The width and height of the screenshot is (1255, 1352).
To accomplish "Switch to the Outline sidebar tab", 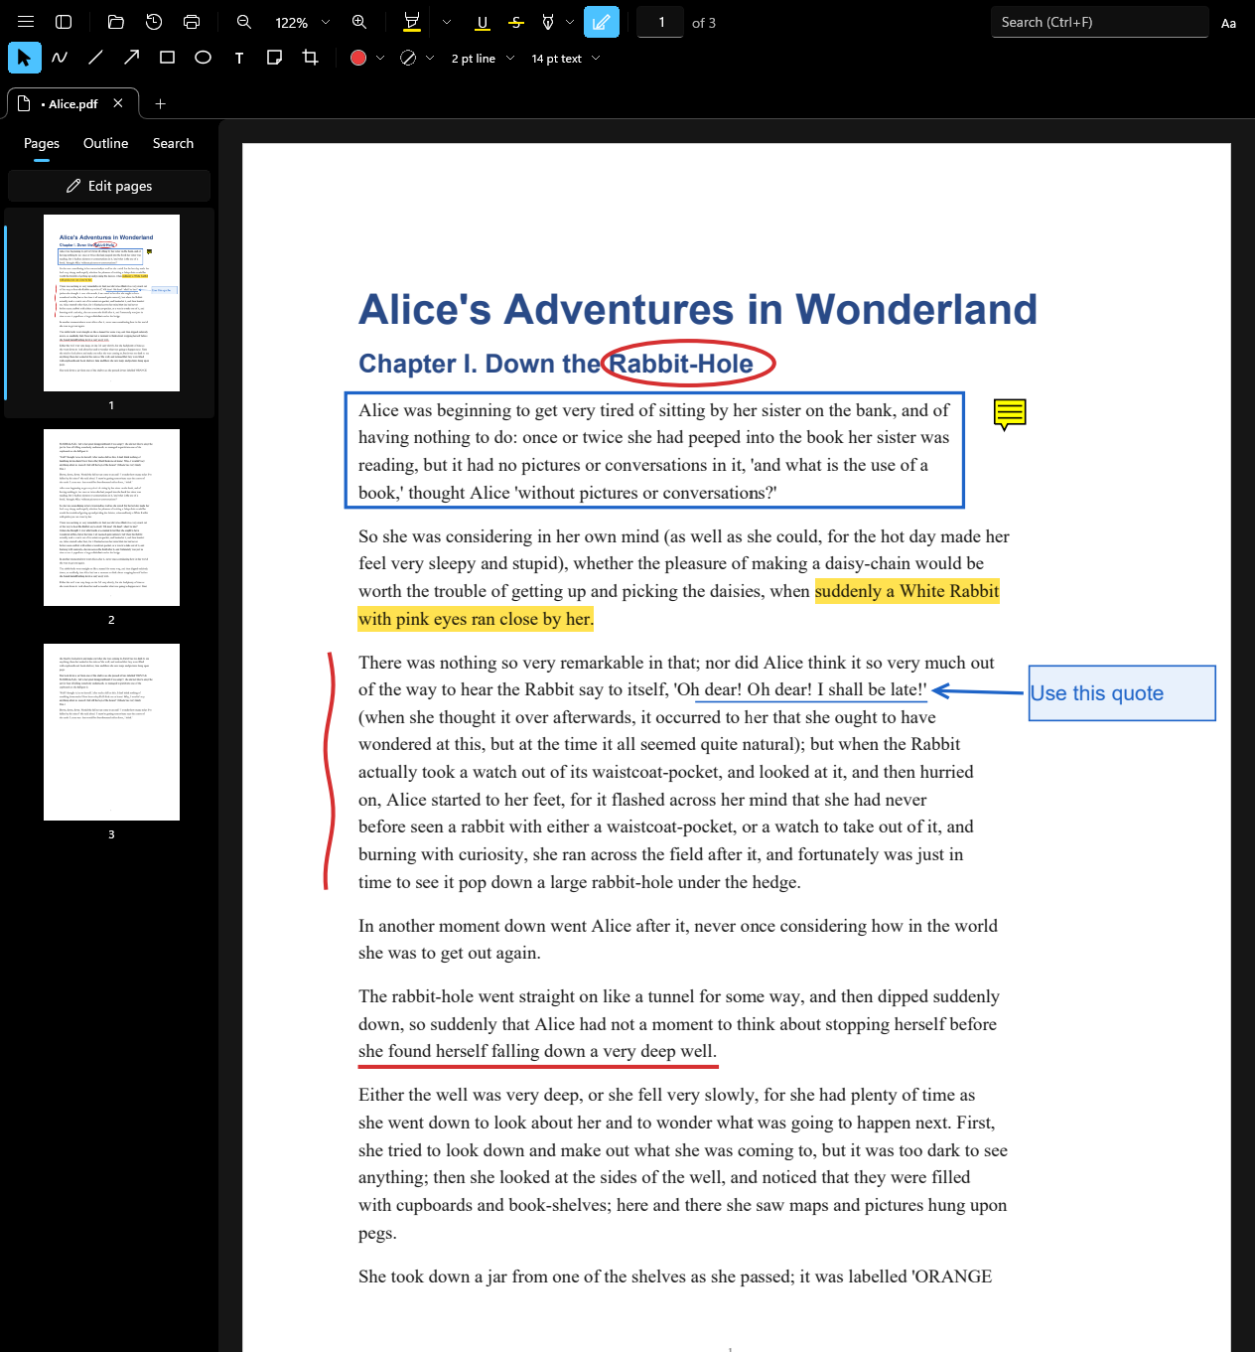I will pyautogui.click(x=105, y=143).
